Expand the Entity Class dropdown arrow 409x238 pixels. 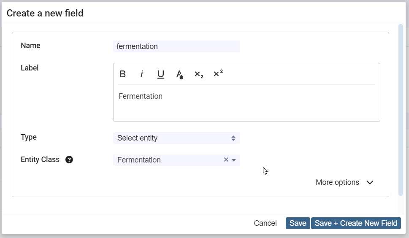[234, 160]
